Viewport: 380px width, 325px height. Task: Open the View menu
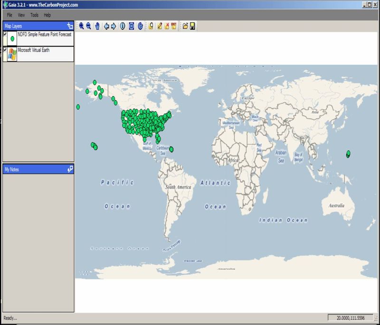point(21,15)
